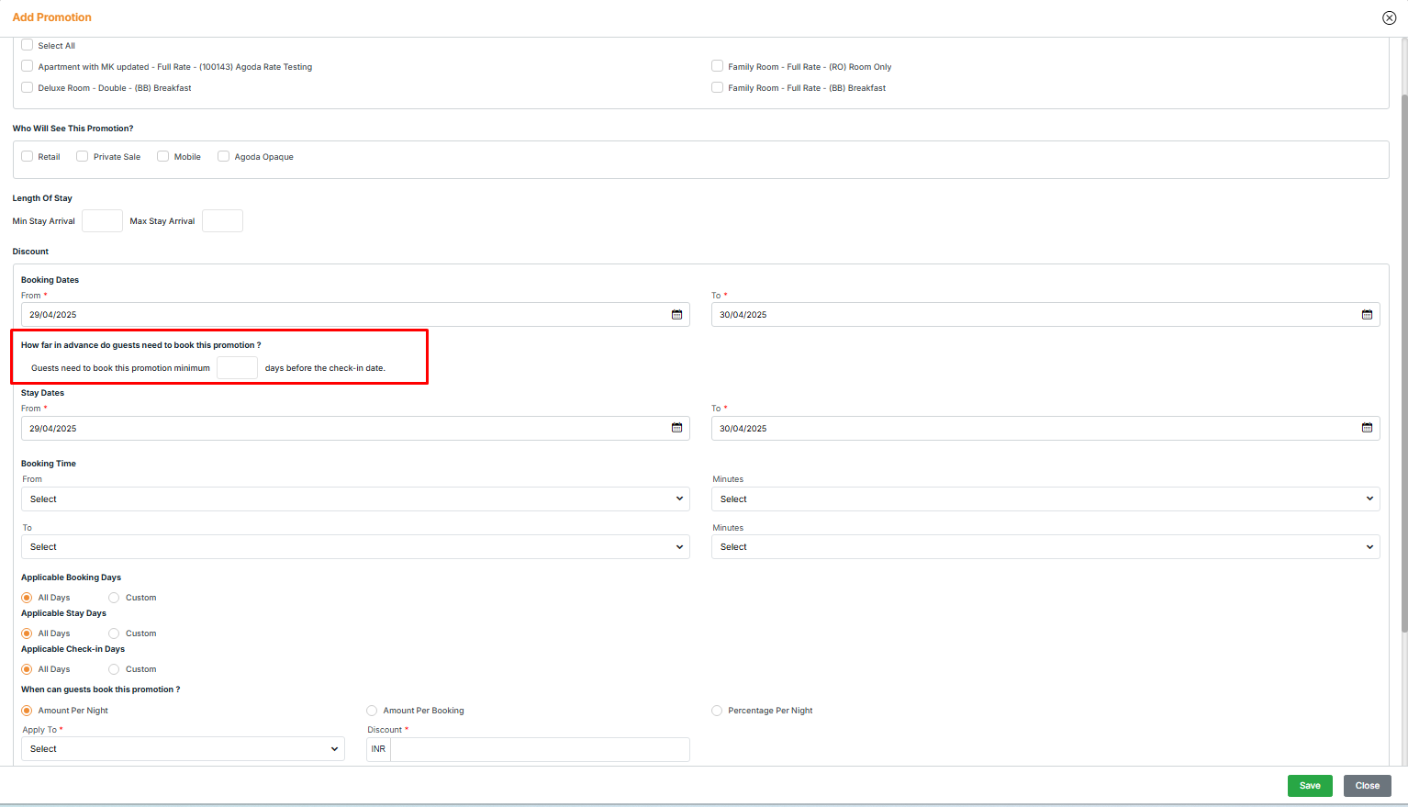Open Minutes dropdown beside Booking Time From
Image resolution: width=1408 pixels, height=807 pixels.
(x=1045, y=499)
